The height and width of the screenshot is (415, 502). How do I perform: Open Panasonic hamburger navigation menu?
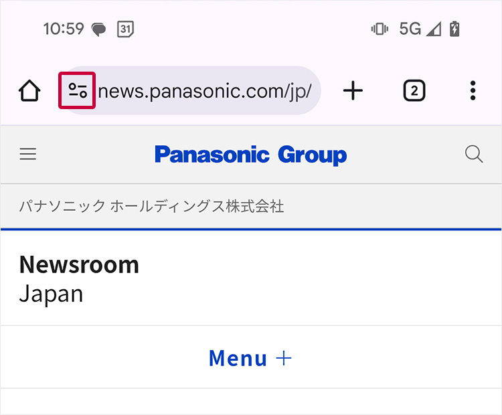coord(28,155)
